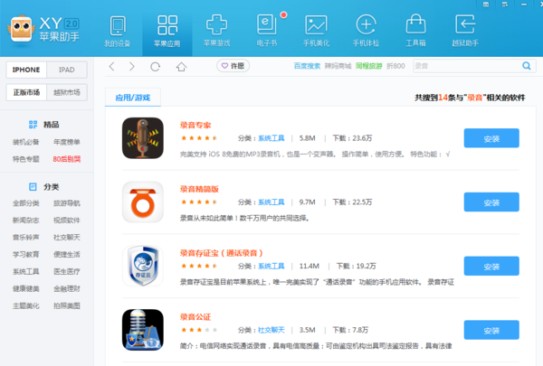Image resolution: width=543 pixels, height=366 pixels.
Task: Refresh the page with the circular arrow
Action: [155, 66]
